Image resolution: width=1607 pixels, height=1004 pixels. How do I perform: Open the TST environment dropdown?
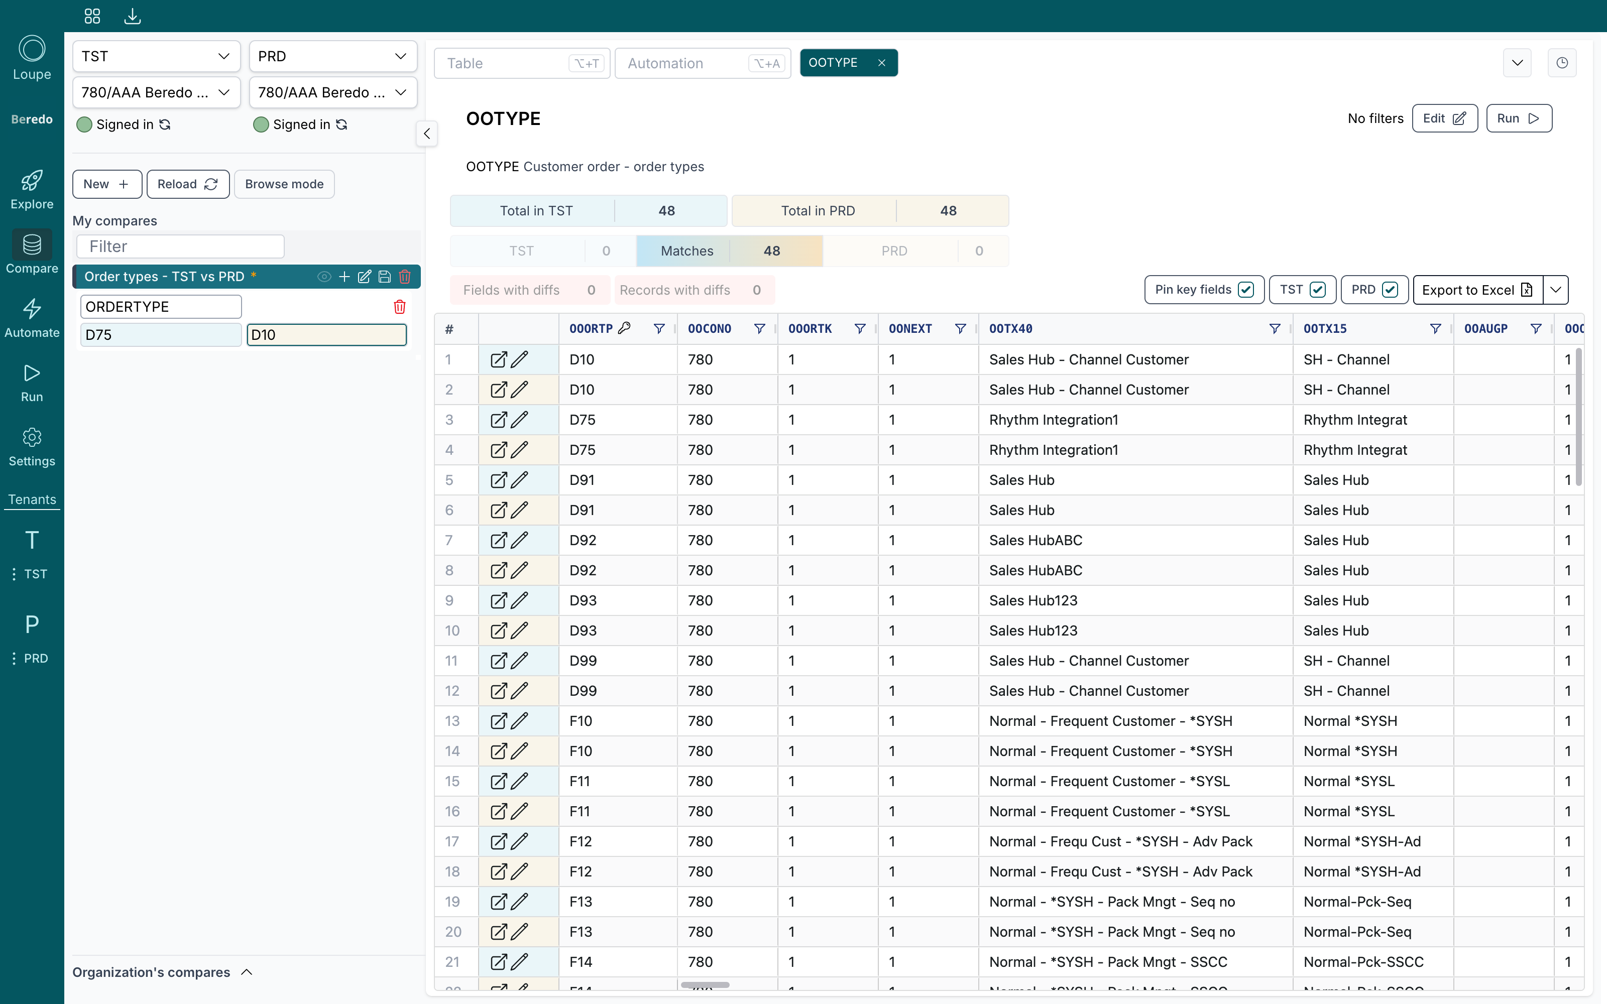[x=156, y=56]
